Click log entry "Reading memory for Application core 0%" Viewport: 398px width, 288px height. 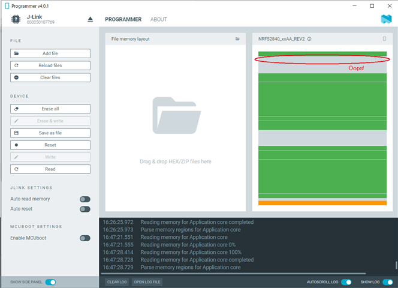(188, 245)
